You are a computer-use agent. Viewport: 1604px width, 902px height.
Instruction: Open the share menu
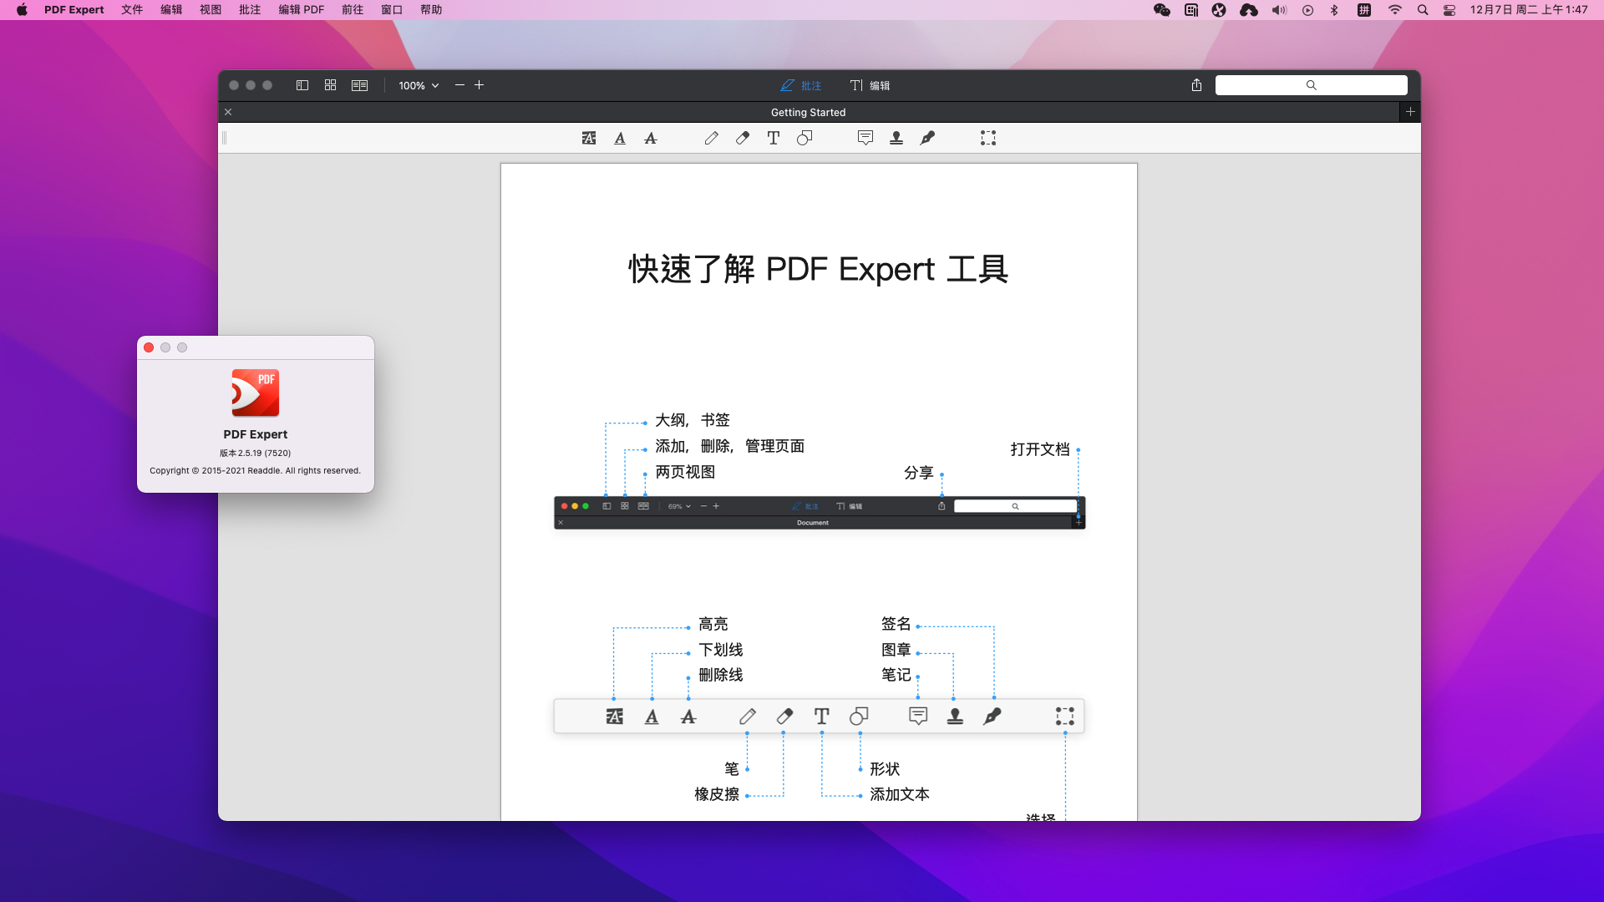tap(1195, 84)
